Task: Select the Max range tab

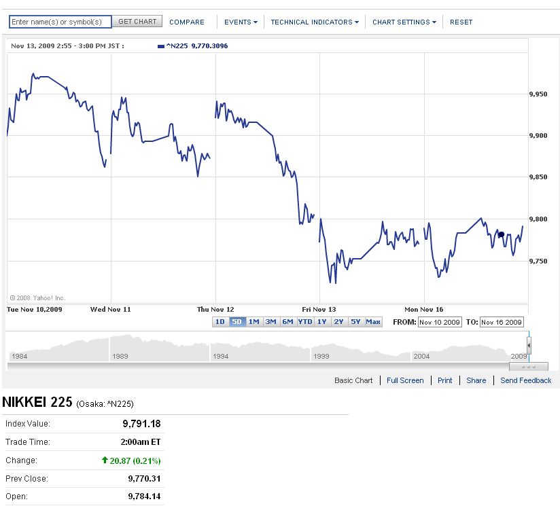Action: [373, 322]
